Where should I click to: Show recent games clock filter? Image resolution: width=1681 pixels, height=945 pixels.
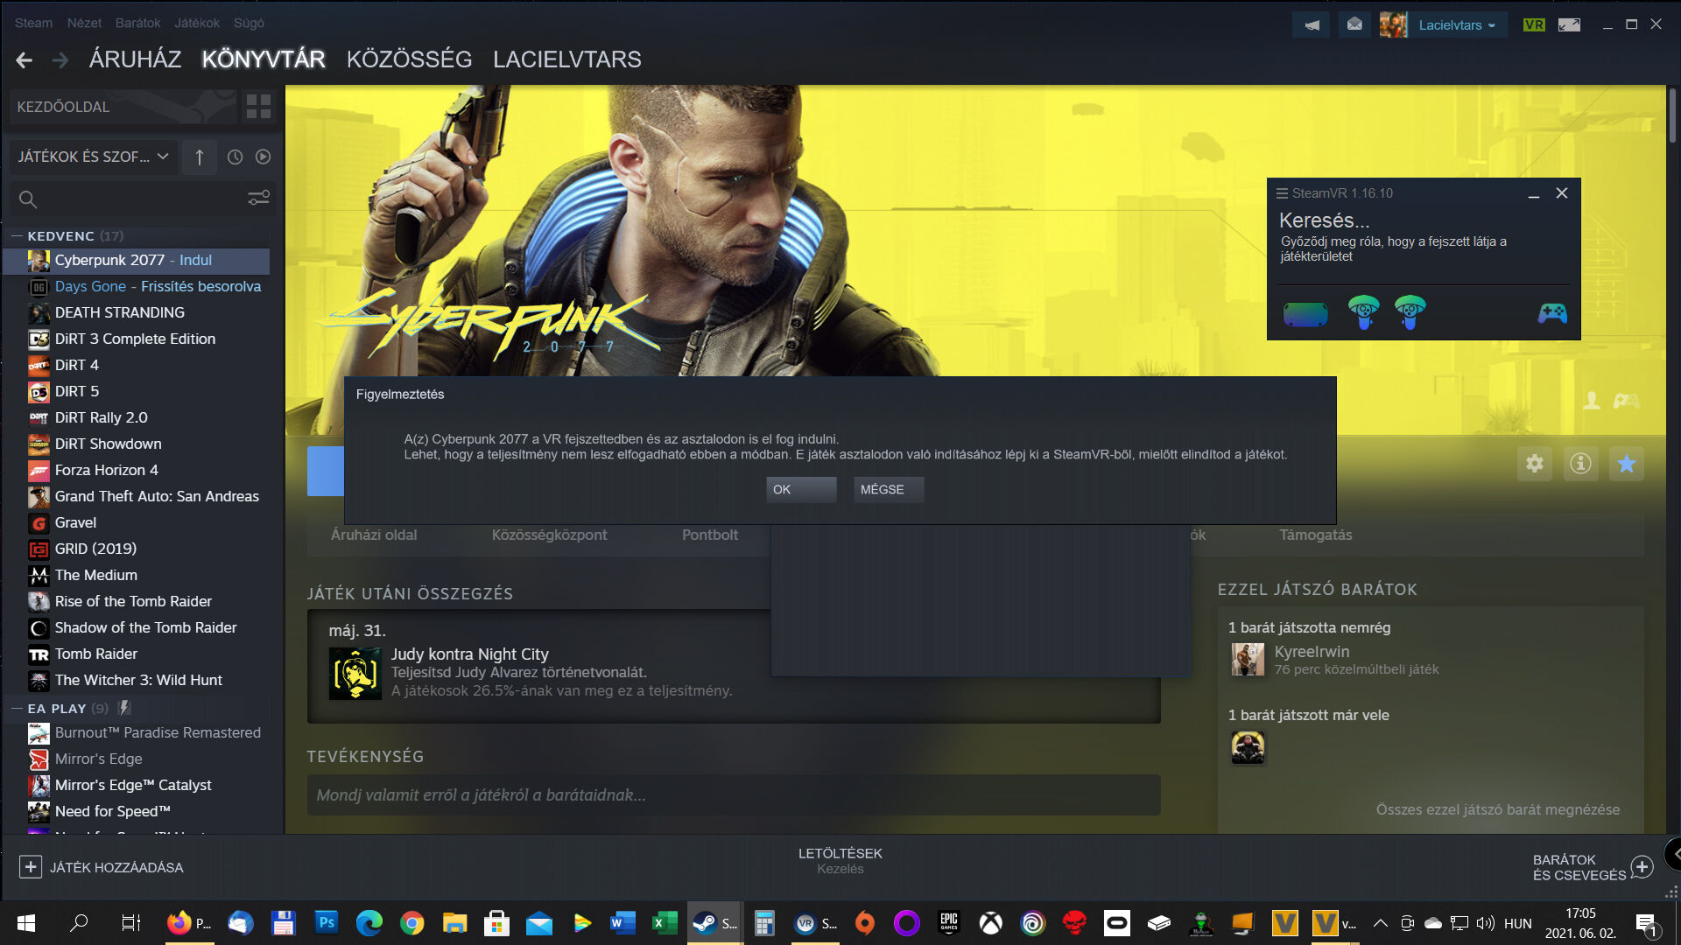[235, 157]
